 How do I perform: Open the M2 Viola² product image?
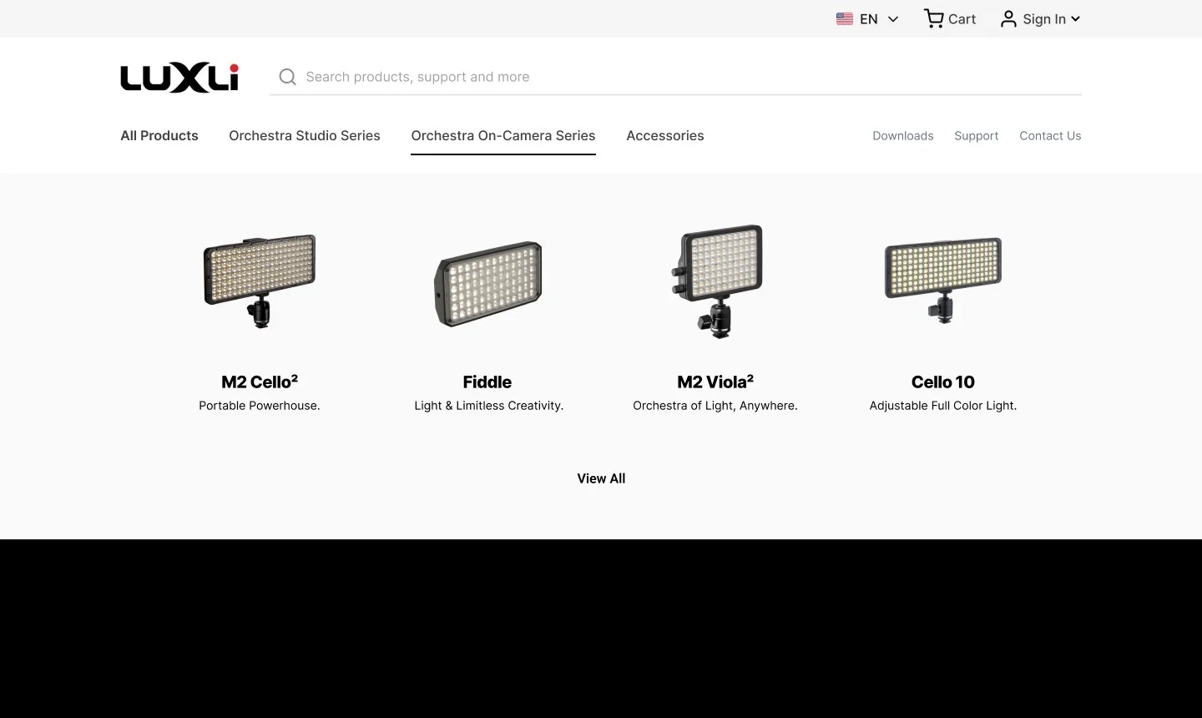(x=716, y=281)
